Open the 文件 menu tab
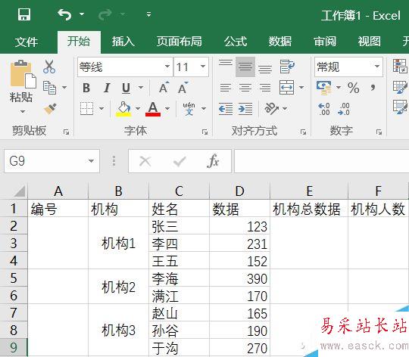 [x=26, y=42]
